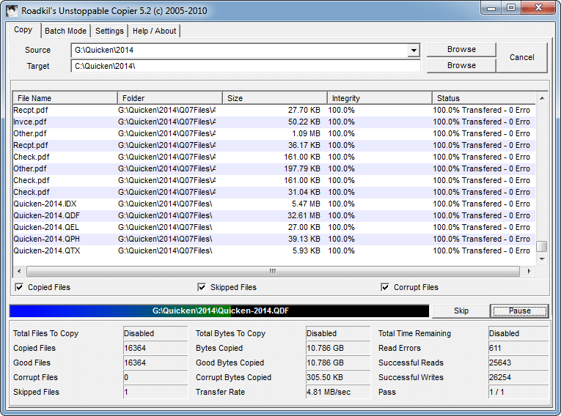561x416 pixels.
Task: Click the vertical scrollbar down arrow
Action: click(542, 259)
